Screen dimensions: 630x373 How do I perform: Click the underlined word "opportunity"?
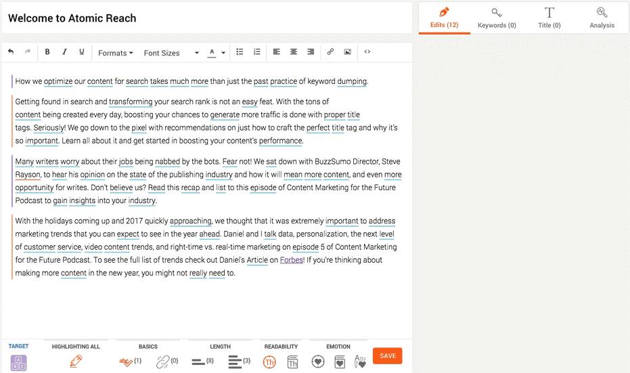tap(34, 188)
